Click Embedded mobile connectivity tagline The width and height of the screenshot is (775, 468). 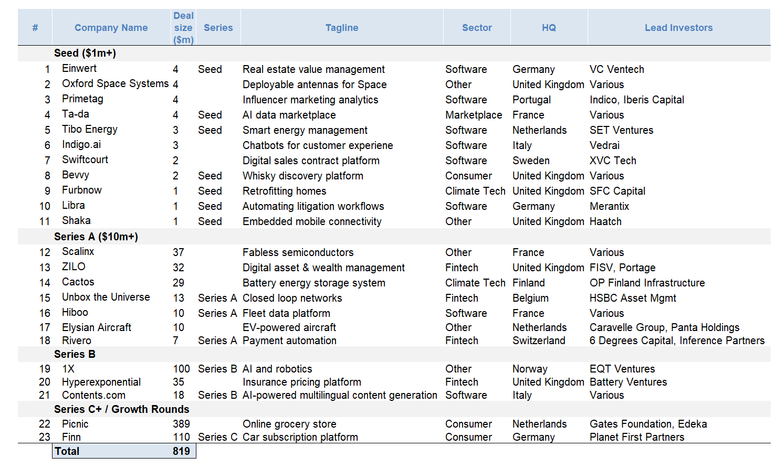(312, 221)
